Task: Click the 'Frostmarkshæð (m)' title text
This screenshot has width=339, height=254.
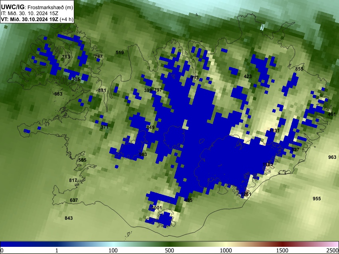Action: click(x=50, y=8)
